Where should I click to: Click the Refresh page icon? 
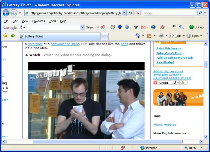click(x=131, y=13)
